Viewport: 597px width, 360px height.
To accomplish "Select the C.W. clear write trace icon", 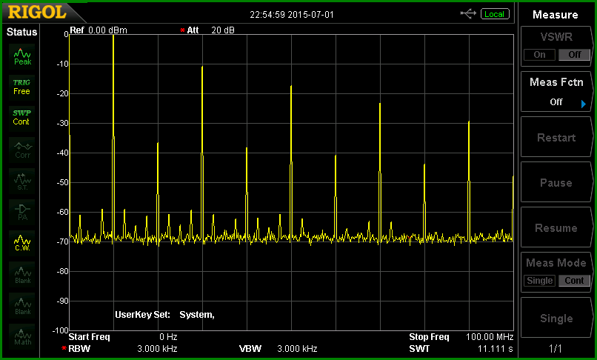I will click(x=22, y=243).
